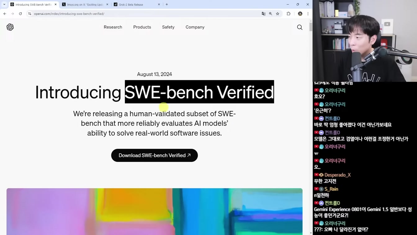Click the browser forward arrow
The width and height of the screenshot is (417, 235).
(12, 14)
